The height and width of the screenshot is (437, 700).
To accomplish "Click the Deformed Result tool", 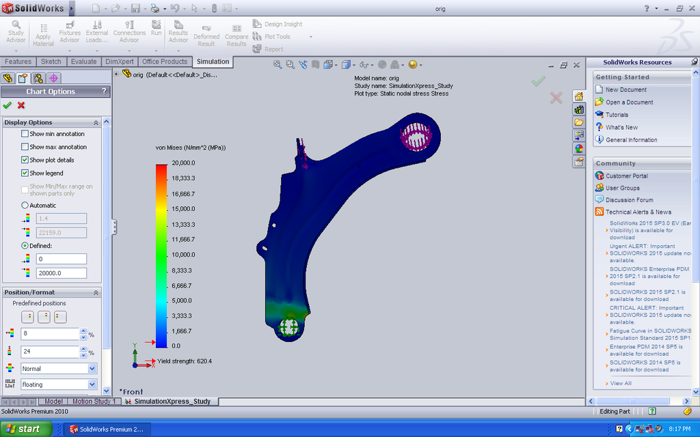I will pyautogui.click(x=206, y=36).
